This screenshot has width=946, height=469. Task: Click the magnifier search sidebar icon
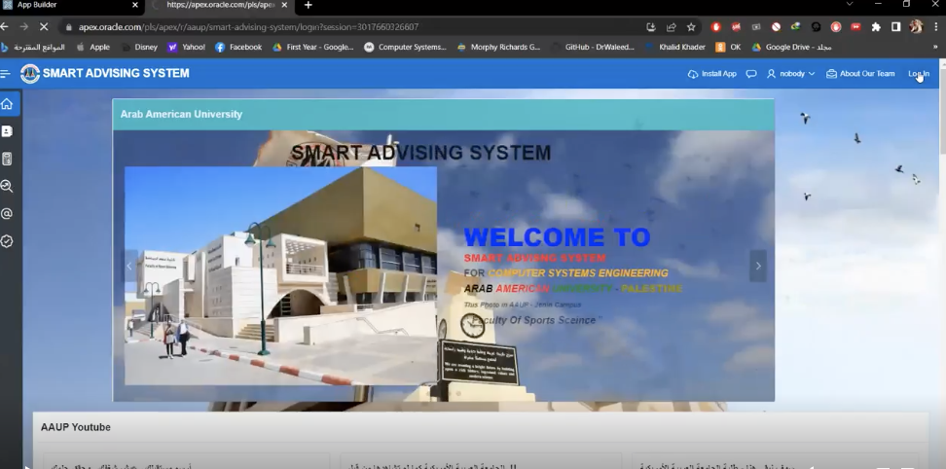(x=7, y=186)
